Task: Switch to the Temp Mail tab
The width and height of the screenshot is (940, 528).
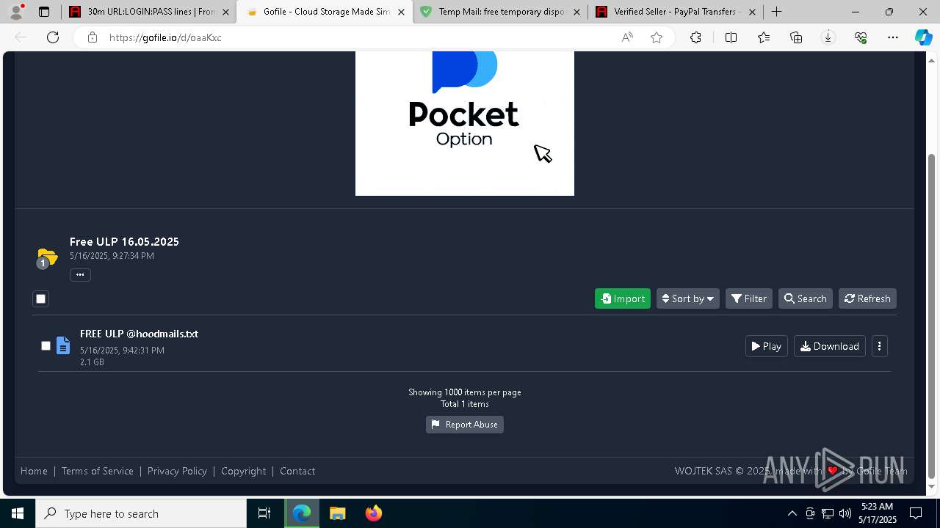Action: click(501, 12)
